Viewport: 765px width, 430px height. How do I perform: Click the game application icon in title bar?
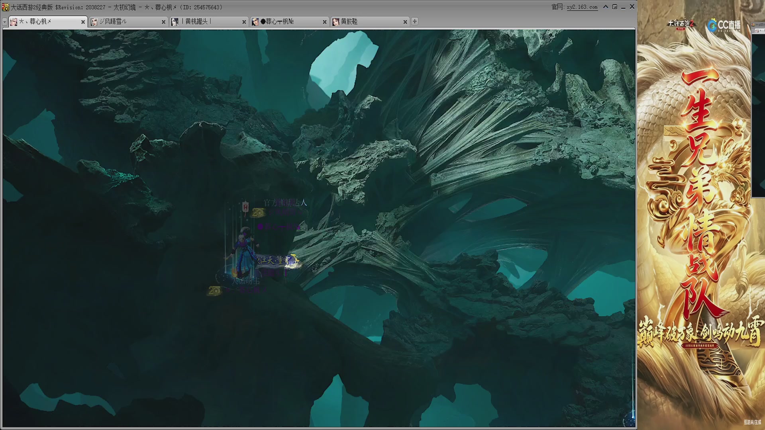pos(6,7)
